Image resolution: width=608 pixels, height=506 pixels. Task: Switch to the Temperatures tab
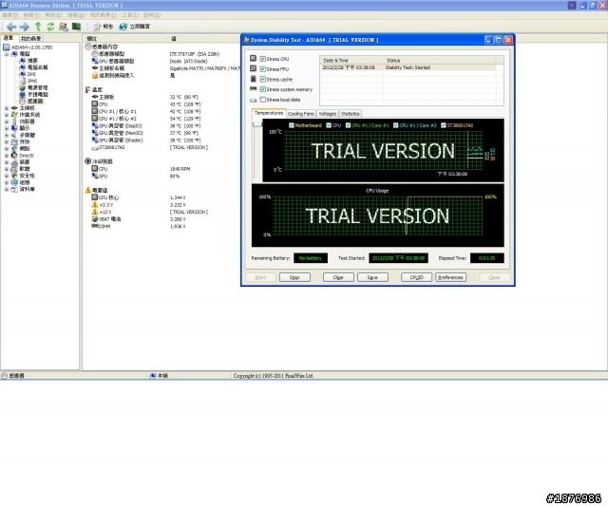click(269, 113)
